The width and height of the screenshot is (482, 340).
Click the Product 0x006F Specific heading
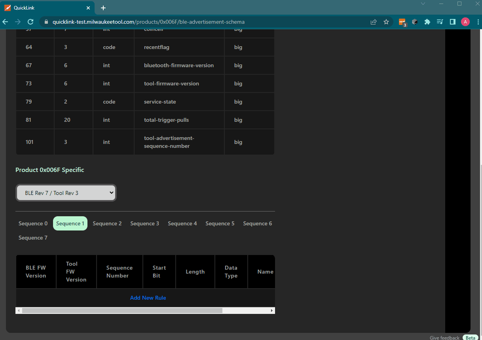pyautogui.click(x=50, y=170)
